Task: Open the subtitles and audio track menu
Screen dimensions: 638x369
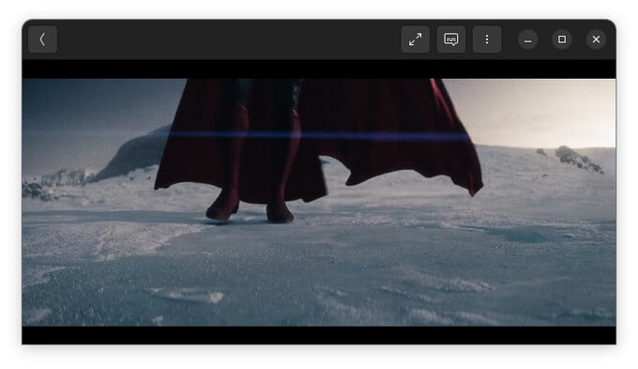Action: [451, 39]
